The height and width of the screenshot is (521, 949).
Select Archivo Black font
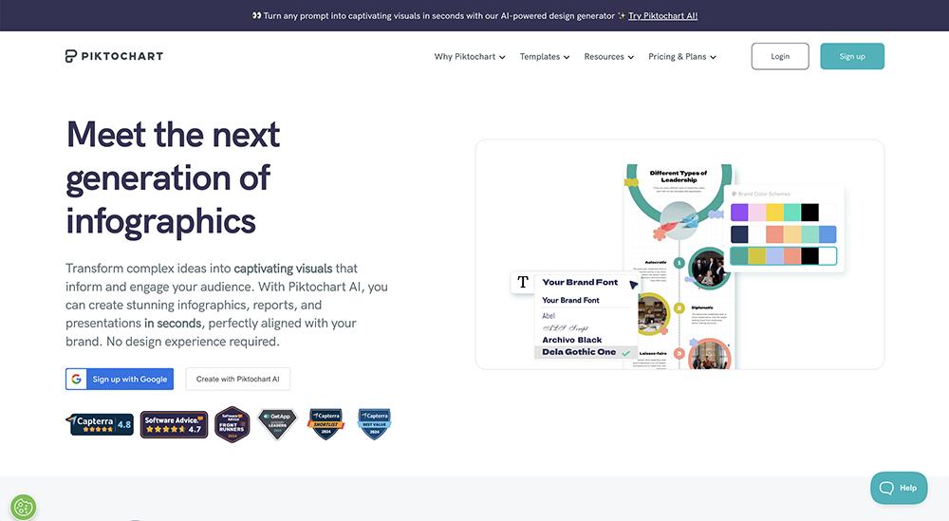pyautogui.click(x=572, y=340)
